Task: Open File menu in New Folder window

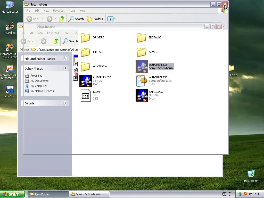Action: (x=28, y=11)
